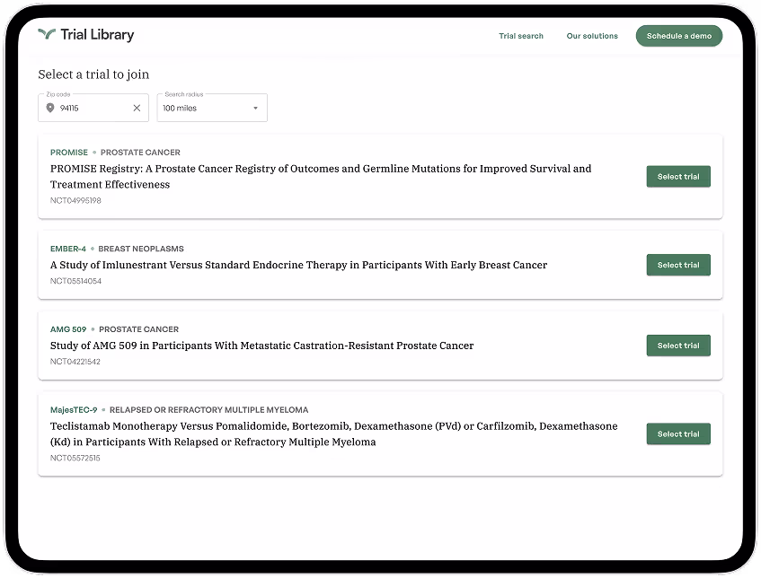Open the AMG 509 prostate cancer study title
This screenshot has width=761, height=578.
coord(261,346)
